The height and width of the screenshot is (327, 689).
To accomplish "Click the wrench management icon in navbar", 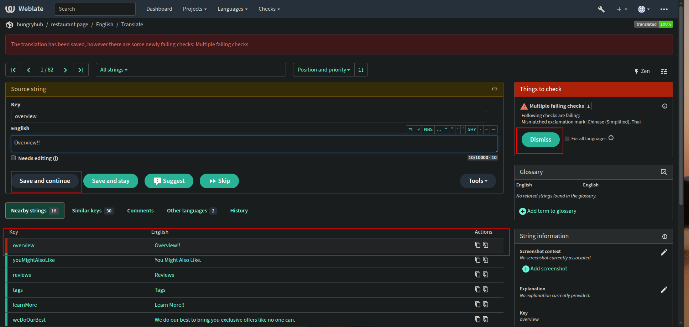I will pyautogui.click(x=601, y=9).
